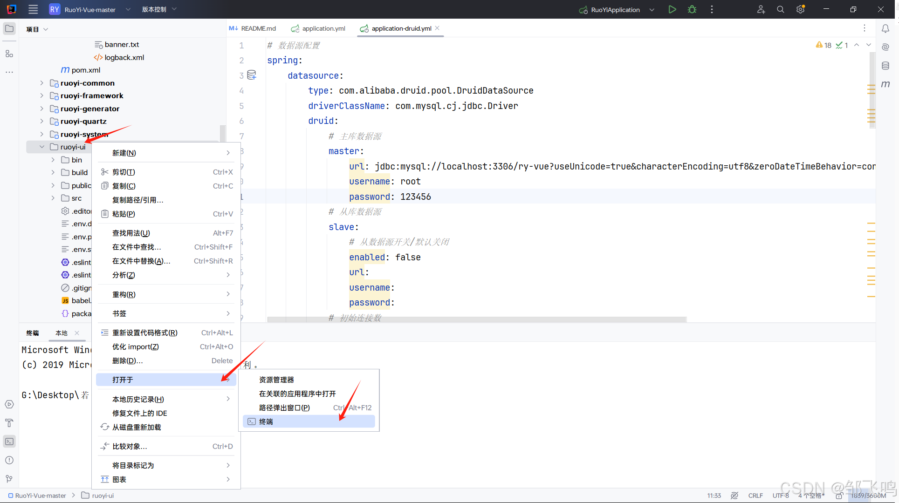899x503 pixels.
Task: Open the Structure tool window icon
Action: pos(9,54)
